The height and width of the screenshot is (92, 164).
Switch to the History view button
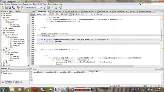(45, 14)
